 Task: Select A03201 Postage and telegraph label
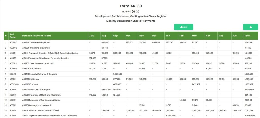pyautogui.click(x=37, y=105)
